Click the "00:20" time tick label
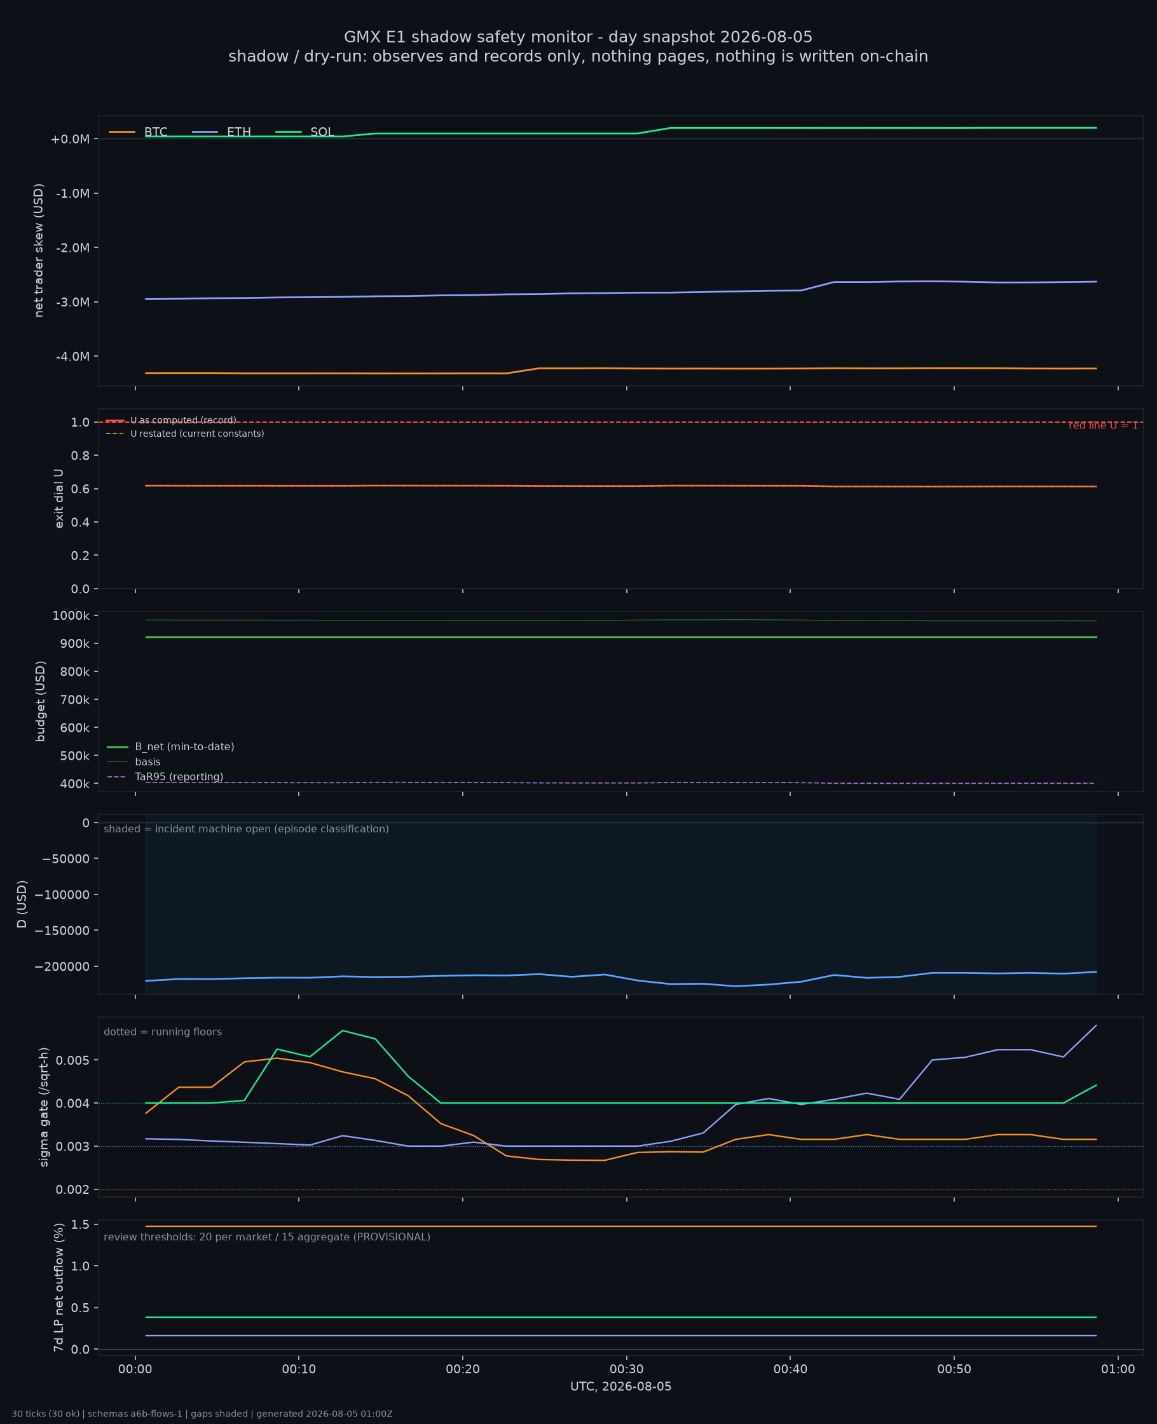 pyautogui.click(x=463, y=1370)
